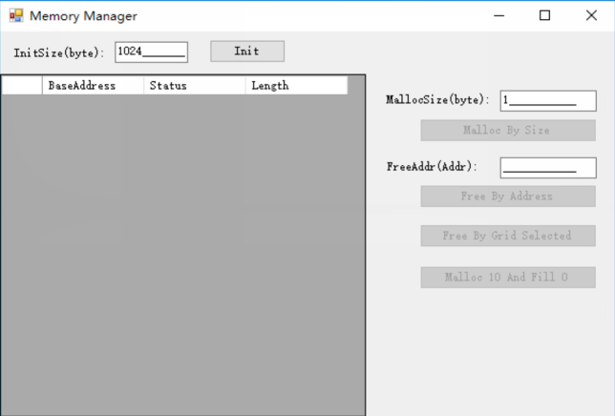Click the Status column header
The height and width of the screenshot is (416, 615).
tap(194, 86)
